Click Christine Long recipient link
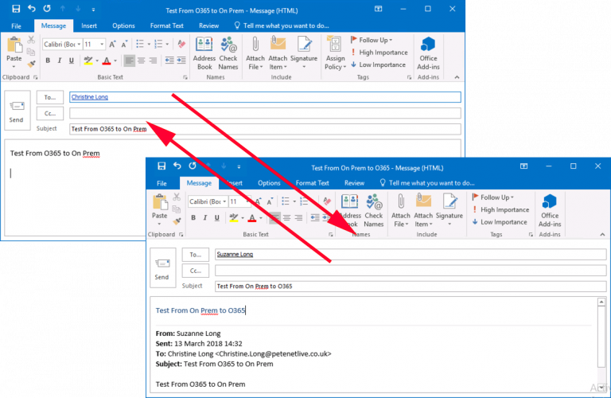 click(90, 97)
